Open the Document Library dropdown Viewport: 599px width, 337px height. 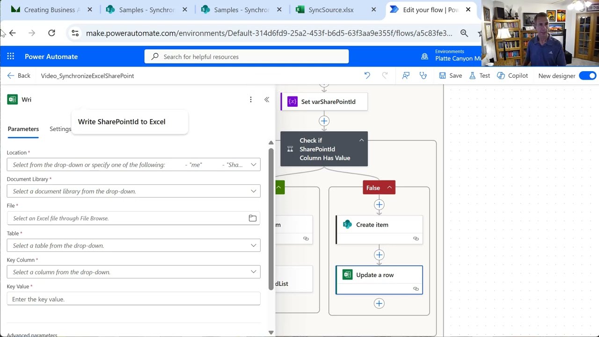[x=133, y=191]
